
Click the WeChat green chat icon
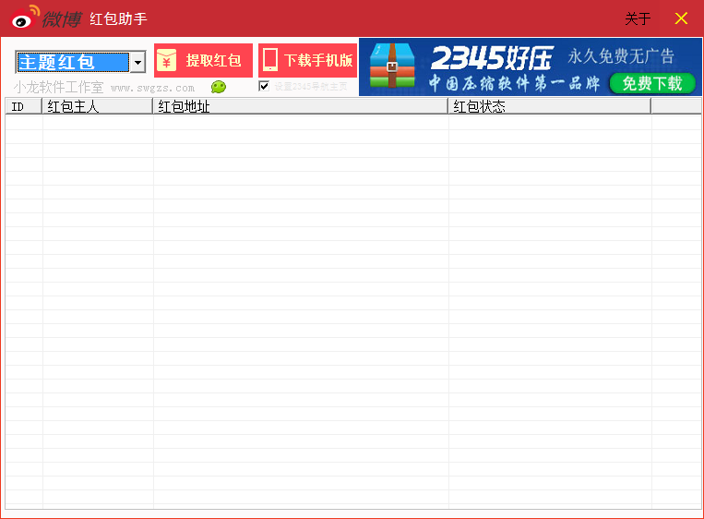(x=219, y=87)
